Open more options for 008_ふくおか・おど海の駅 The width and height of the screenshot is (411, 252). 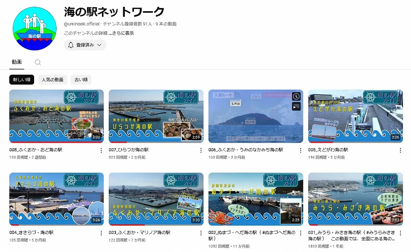pos(101,150)
